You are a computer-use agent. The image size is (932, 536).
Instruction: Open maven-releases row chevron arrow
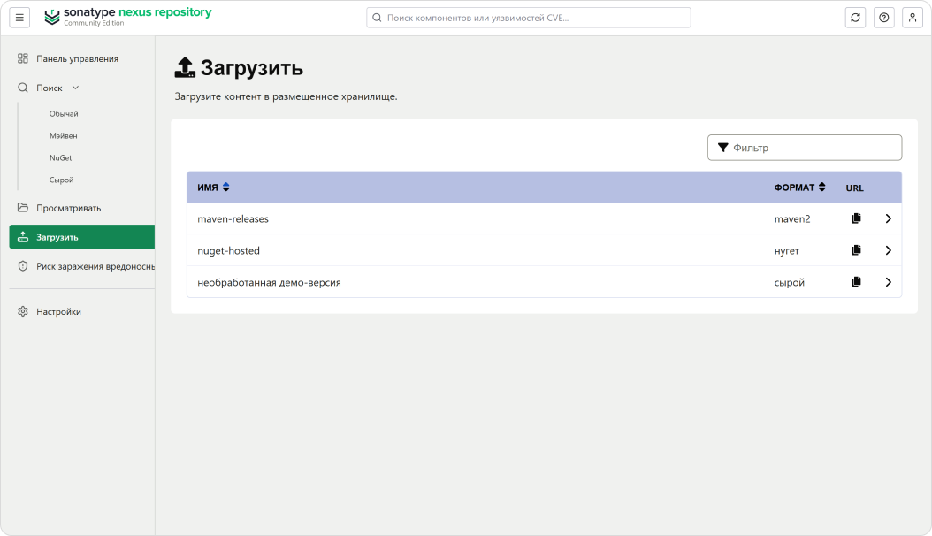[888, 218]
